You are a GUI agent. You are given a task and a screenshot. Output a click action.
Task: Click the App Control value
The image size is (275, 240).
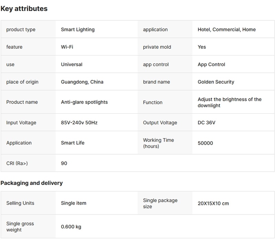pyautogui.click(x=211, y=64)
